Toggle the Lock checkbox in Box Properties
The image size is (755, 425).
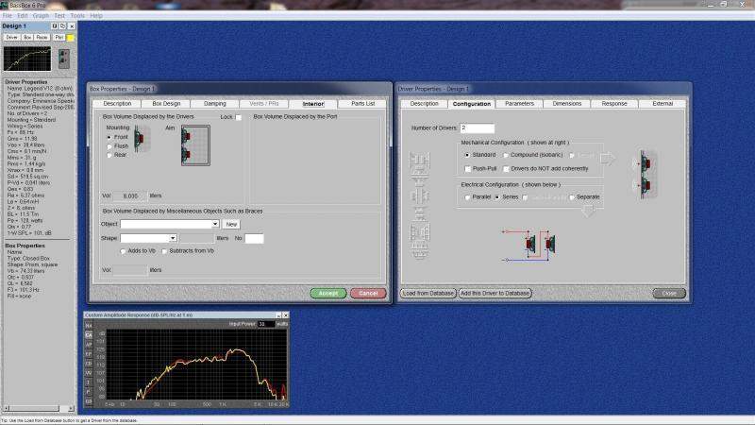(x=238, y=117)
